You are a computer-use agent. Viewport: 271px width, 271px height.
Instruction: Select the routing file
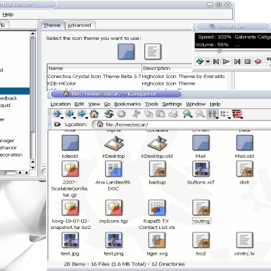click(201, 211)
